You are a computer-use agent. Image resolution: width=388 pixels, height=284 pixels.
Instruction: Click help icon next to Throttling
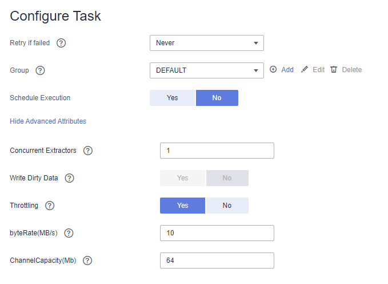point(50,206)
